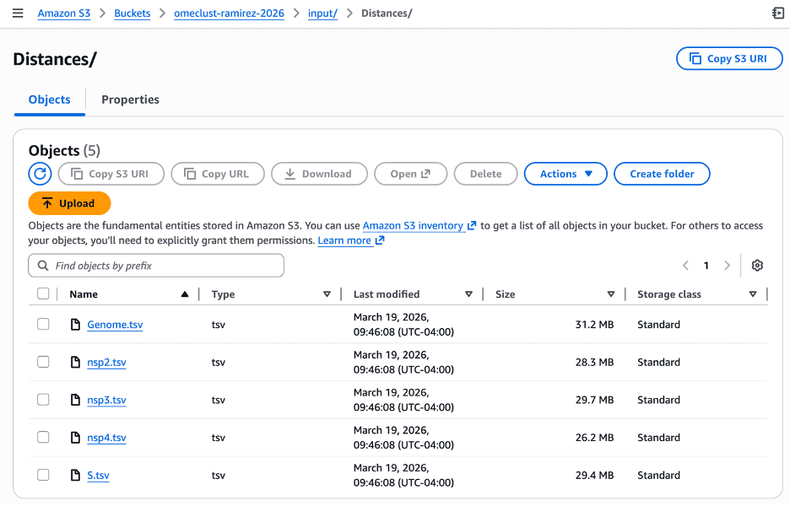Open the nsp4.tsv object link
790x506 pixels.
[106, 438]
